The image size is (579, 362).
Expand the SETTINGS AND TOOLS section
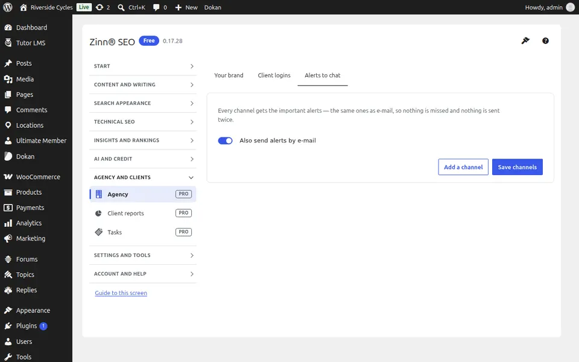(x=143, y=255)
